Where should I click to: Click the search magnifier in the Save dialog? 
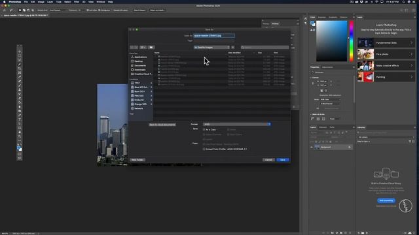[x=243, y=48]
